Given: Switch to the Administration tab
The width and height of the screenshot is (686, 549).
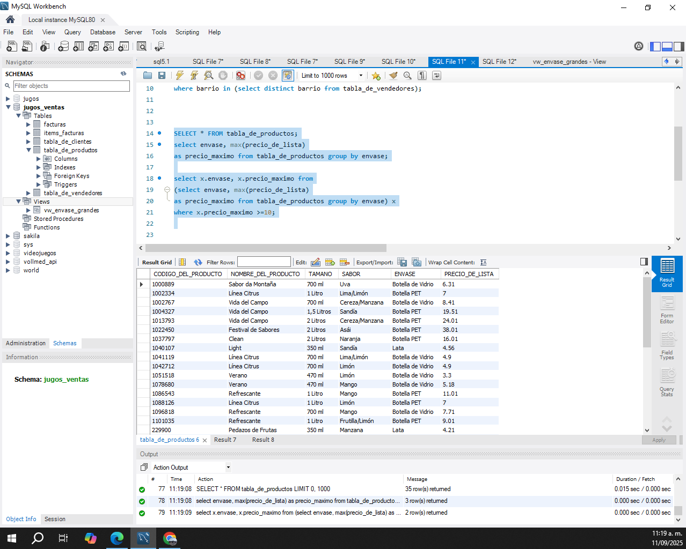Looking at the screenshot, I should (26, 343).
